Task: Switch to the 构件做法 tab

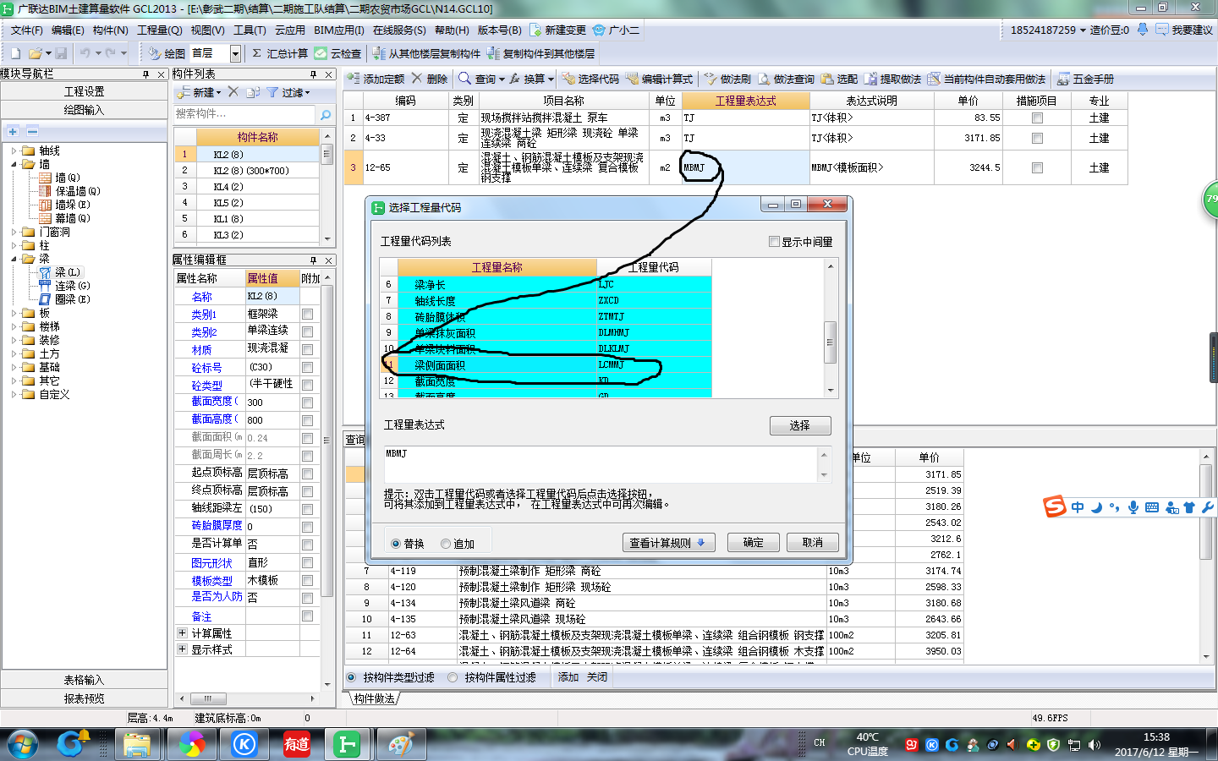Action: 374,698
